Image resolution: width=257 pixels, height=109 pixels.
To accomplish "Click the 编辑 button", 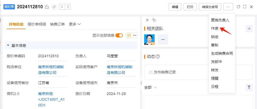I will (175, 7).
